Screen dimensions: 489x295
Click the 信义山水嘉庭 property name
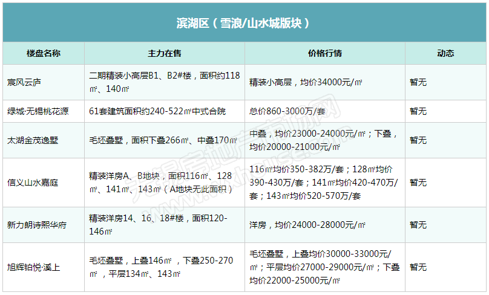33,183
